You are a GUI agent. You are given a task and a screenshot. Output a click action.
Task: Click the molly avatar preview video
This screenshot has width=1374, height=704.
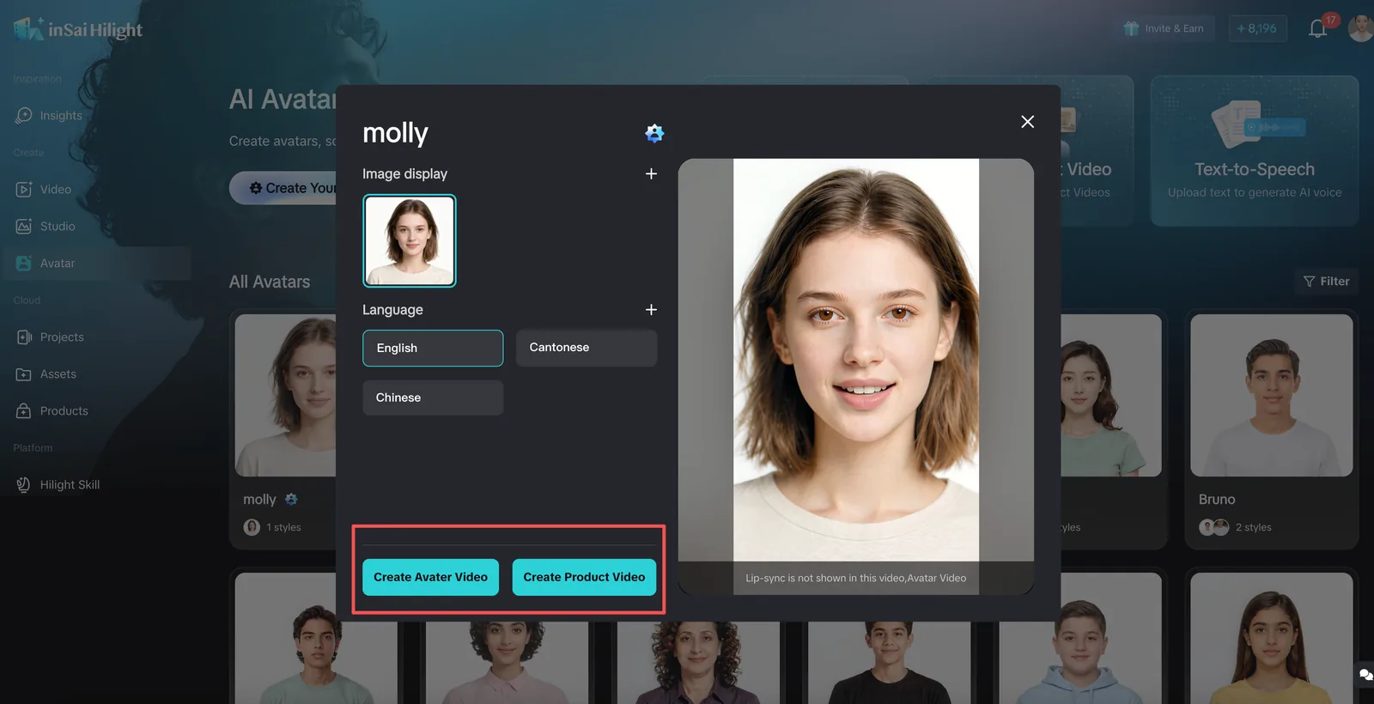coord(856,376)
